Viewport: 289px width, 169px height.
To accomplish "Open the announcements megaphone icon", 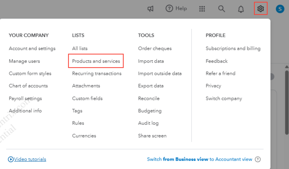I will pos(150,9).
